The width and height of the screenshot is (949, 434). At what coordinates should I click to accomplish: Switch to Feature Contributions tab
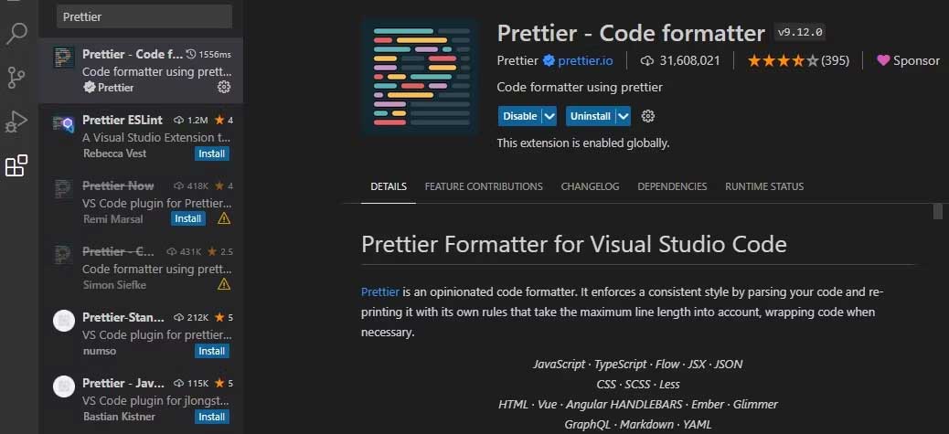(x=484, y=186)
